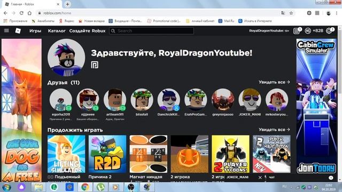Click Увидеть все next to Продолжить играть

point(274,130)
